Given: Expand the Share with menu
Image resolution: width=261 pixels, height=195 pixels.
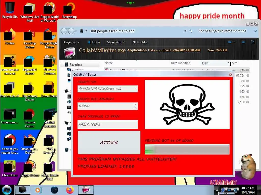Looking at the screenshot, I should (116, 42).
